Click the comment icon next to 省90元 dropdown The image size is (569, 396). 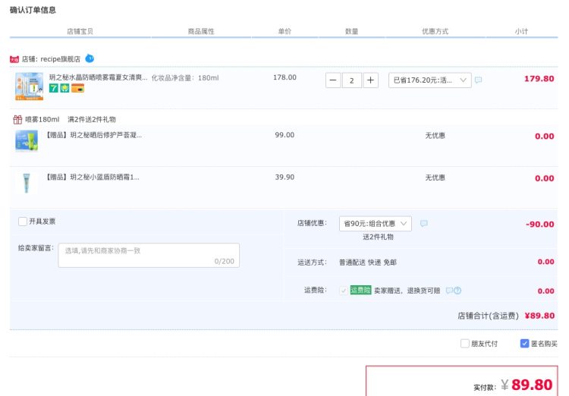(423, 223)
